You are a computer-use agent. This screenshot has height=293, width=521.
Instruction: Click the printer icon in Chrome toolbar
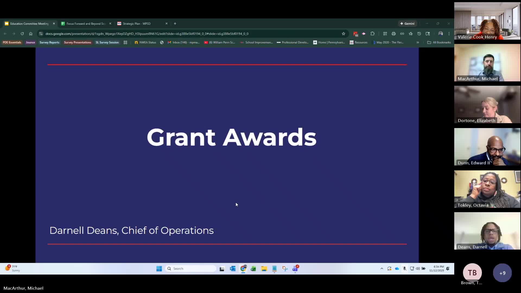pos(393,34)
